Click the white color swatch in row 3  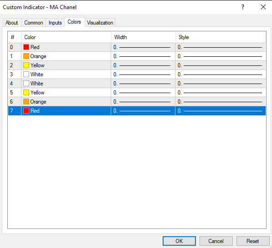point(26,74)
